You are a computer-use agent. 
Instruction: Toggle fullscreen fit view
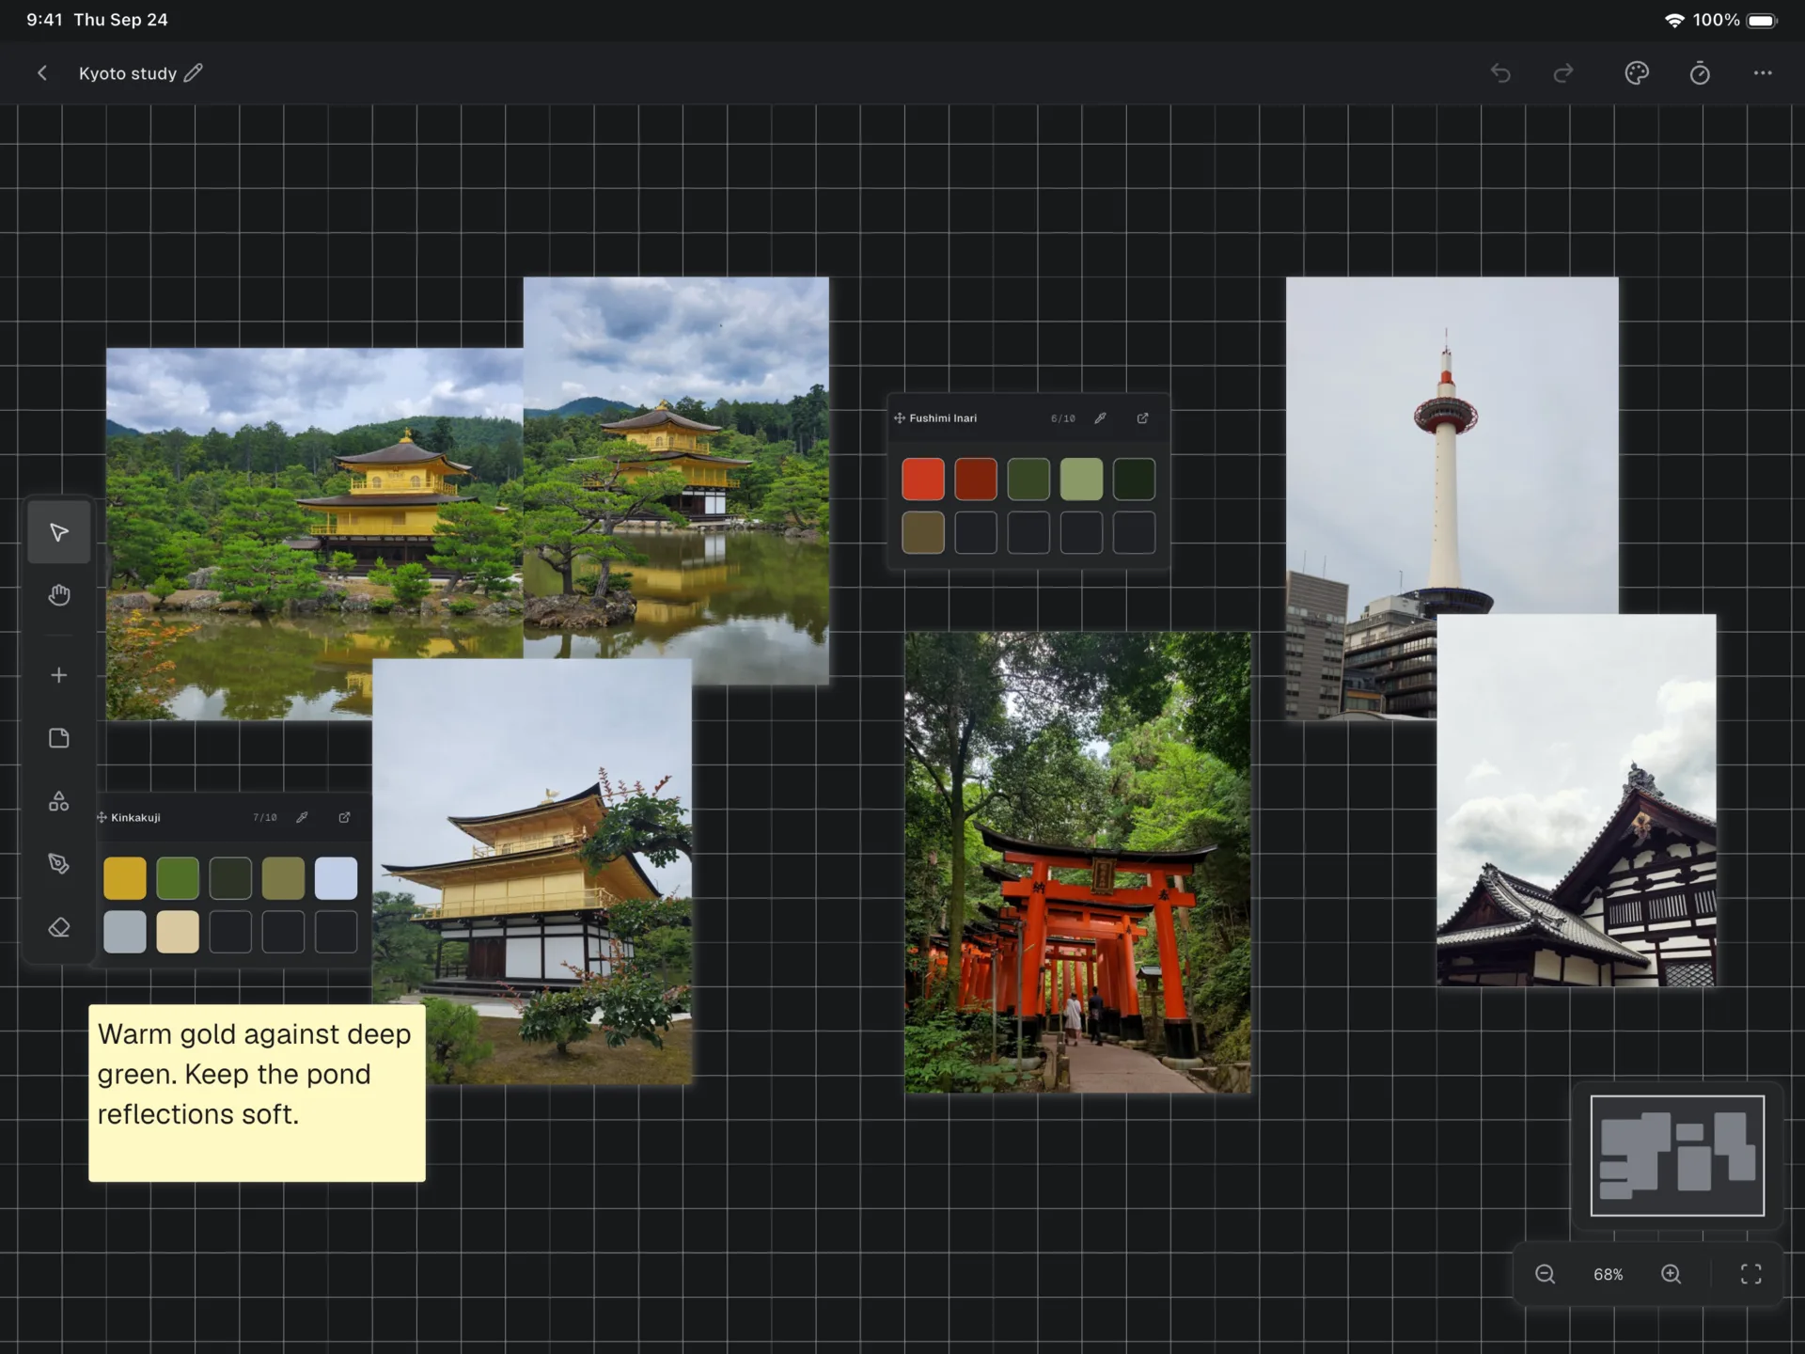tap(1750, 1274)
